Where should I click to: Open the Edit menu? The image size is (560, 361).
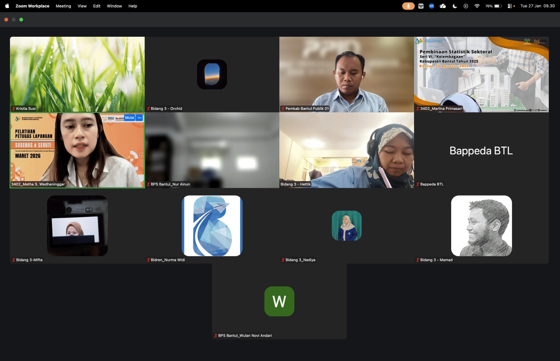[x=97, y=6]
